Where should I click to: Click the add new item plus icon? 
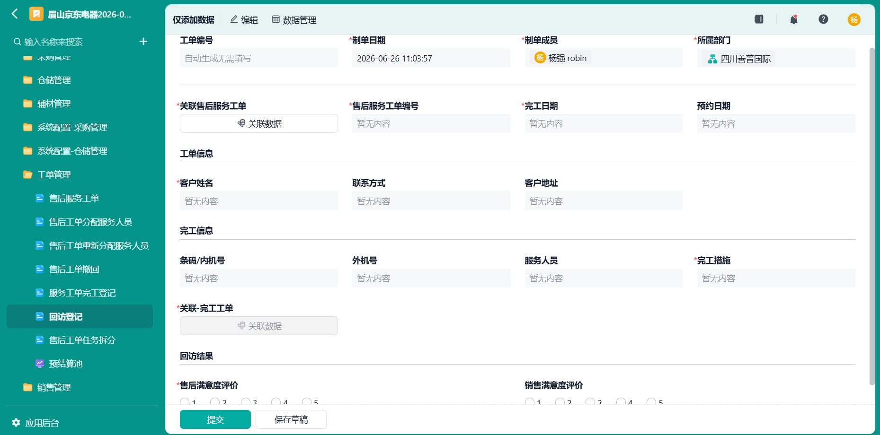(143, 42)
